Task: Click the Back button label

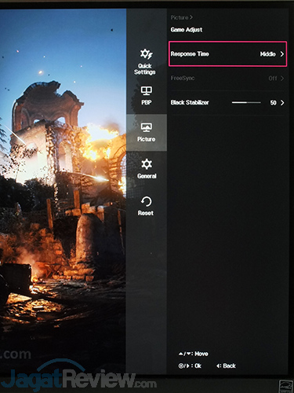Action: coord(229,365)
